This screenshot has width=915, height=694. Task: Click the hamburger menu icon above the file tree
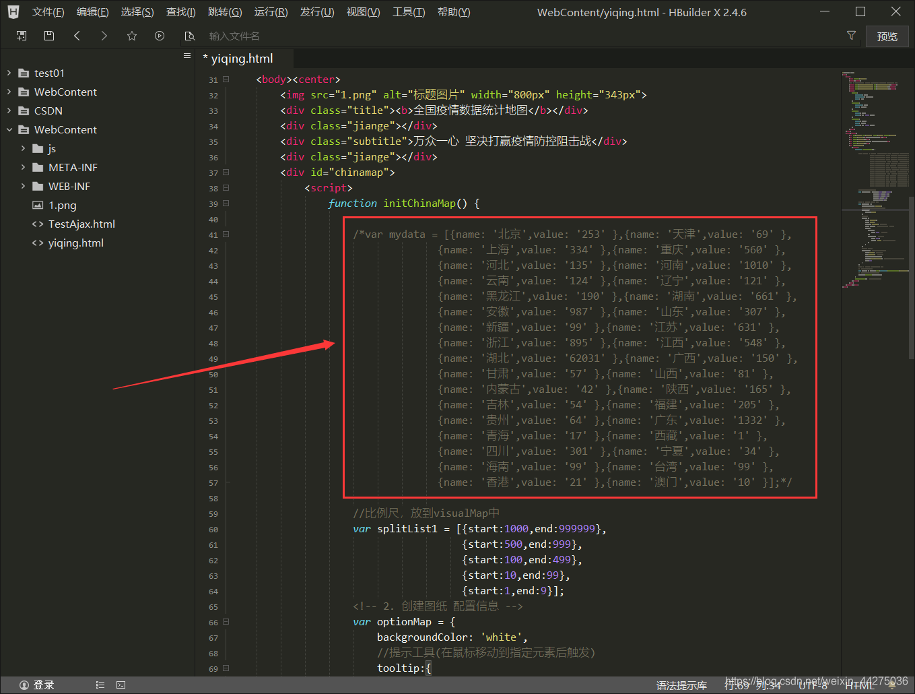coord(187,56)
